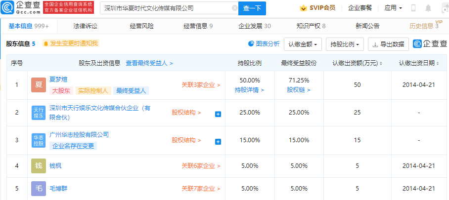Expand plus icon in 广州华志控股 row
Viewport: 449px width, 200px height.
coord(218,142)
